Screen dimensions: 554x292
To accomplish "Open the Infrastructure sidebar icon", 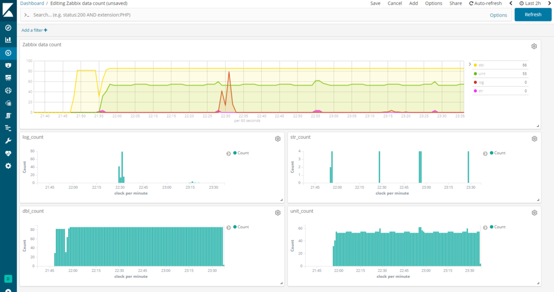I will 8,103.
